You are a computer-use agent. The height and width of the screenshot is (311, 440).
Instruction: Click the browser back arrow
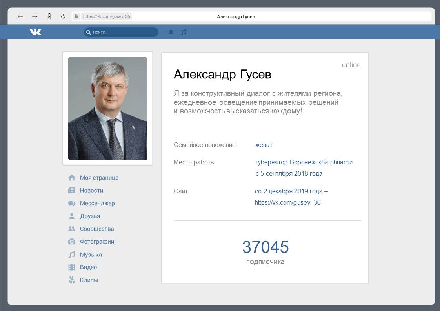pyautogui.click(x=20, y=16)
